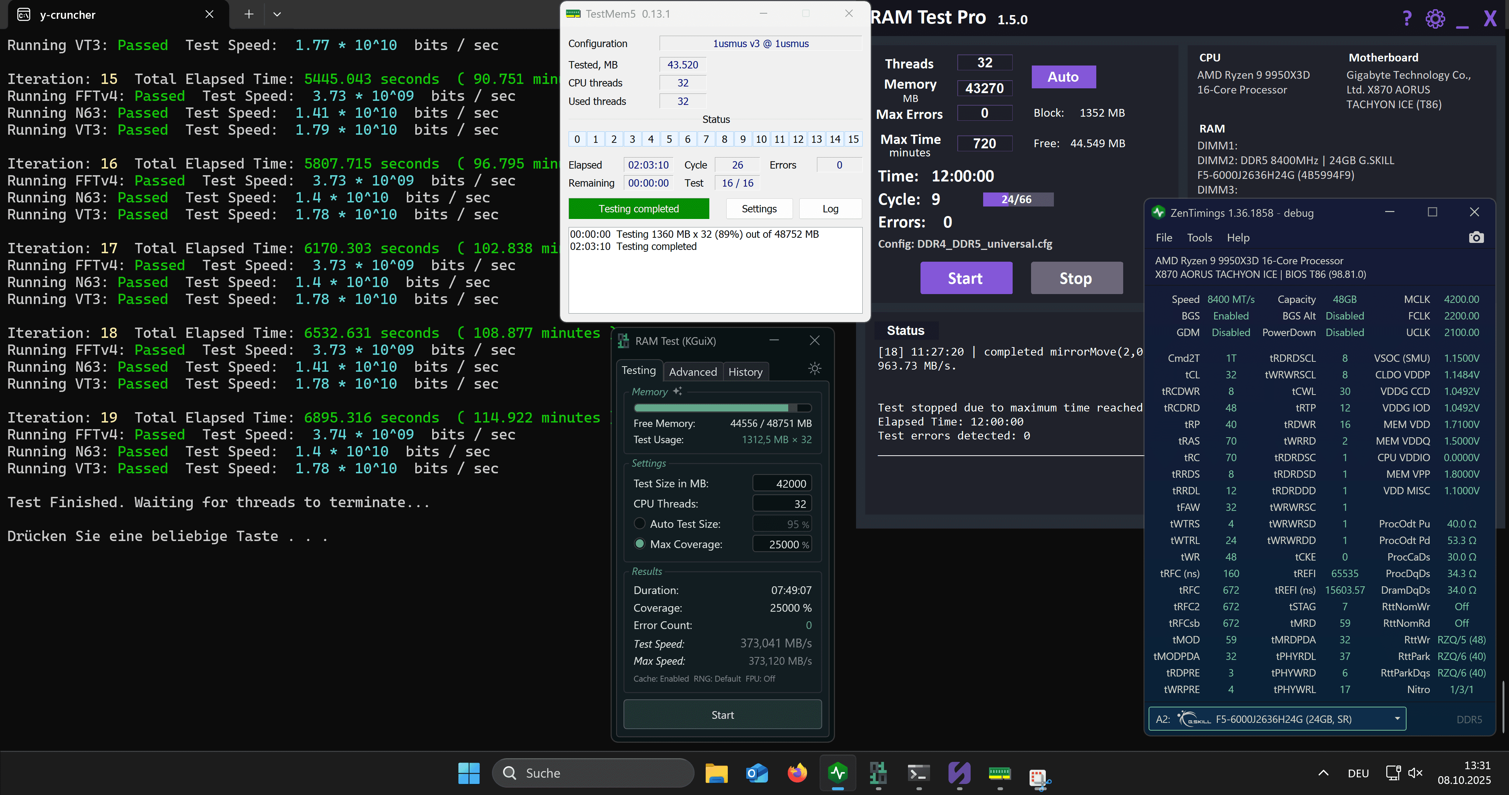The height and width of the screenshot is (795, 1509).
Task: Open the terminal new tab dropdown chevron
Action: (x=277, y=15)
